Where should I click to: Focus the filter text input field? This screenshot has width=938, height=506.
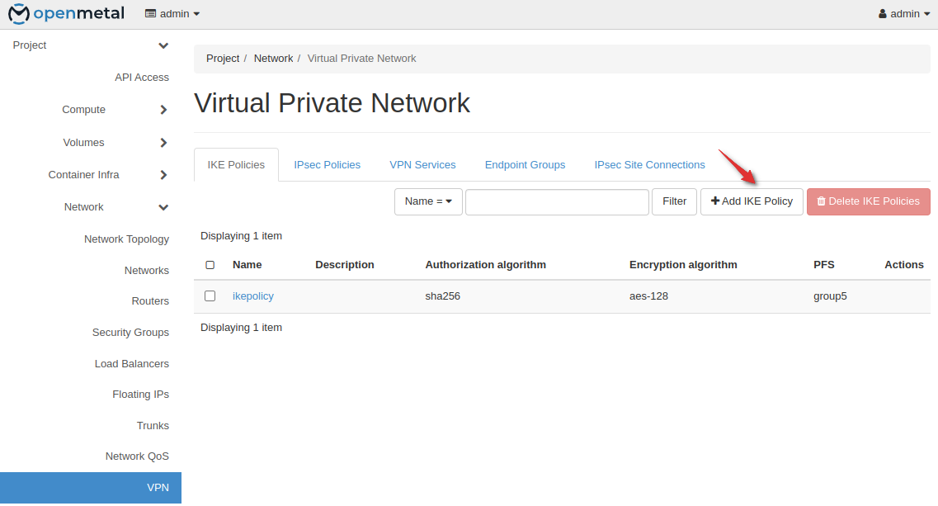[557, 201]
